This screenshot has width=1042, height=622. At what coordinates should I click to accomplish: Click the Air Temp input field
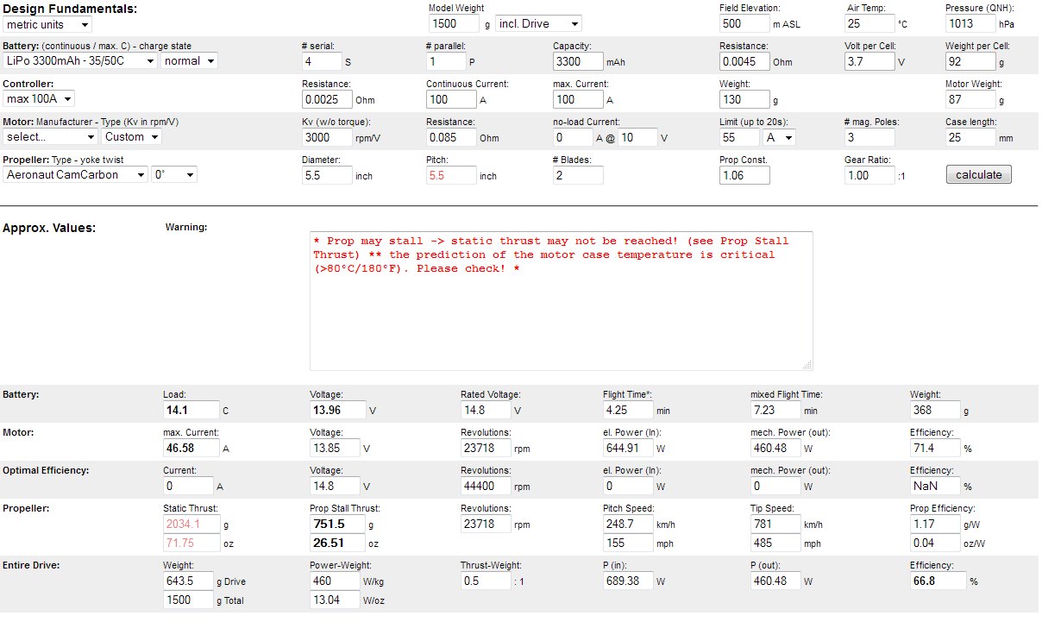click(x=869, y=23)
